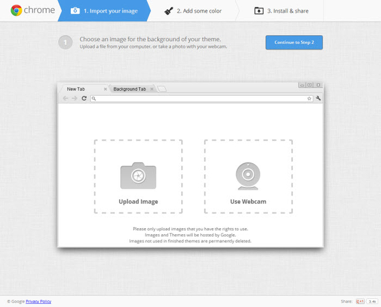381x307 pixels.
Task: Click 'Upload a file from your computer' subtitle
Action: 153,46
